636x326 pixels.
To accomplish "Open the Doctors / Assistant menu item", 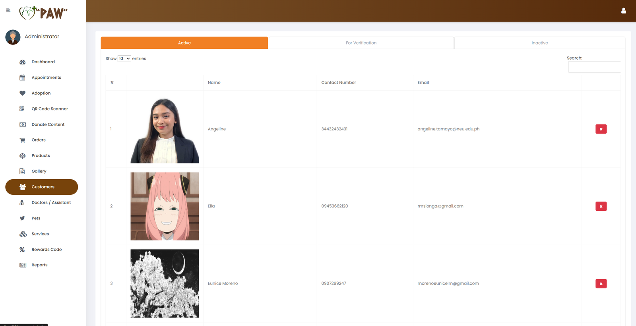I will [x=51, y=203].
